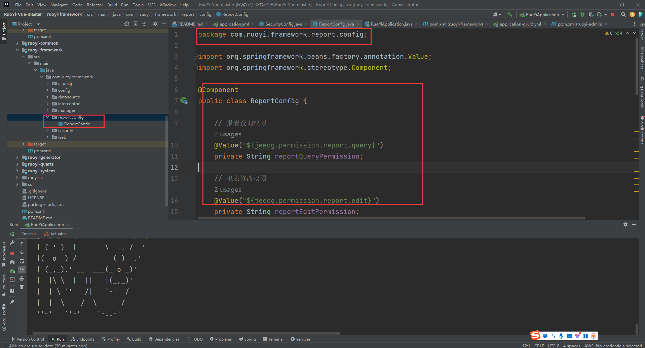
Task: Toggle the Structure side panel
Action: (4, 285)
